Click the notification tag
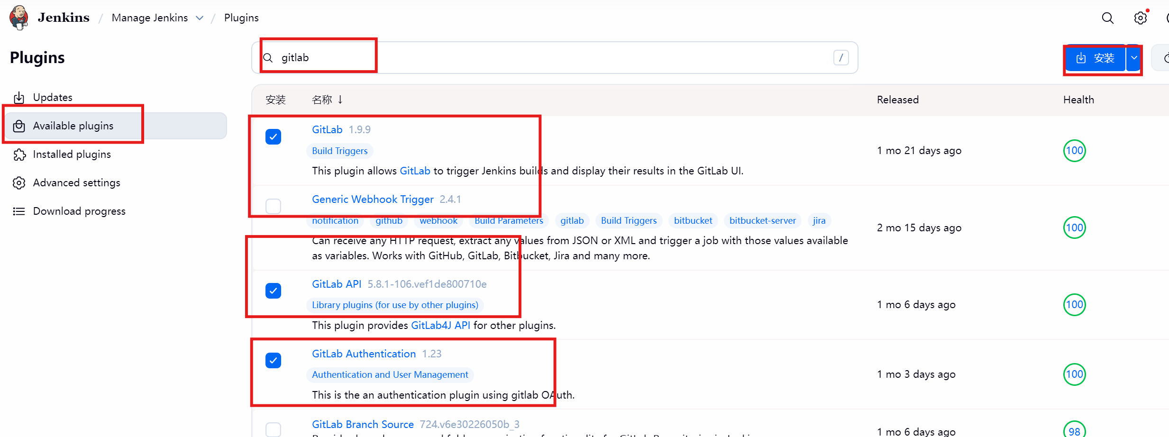1169x437 pixels. [335, 220]
